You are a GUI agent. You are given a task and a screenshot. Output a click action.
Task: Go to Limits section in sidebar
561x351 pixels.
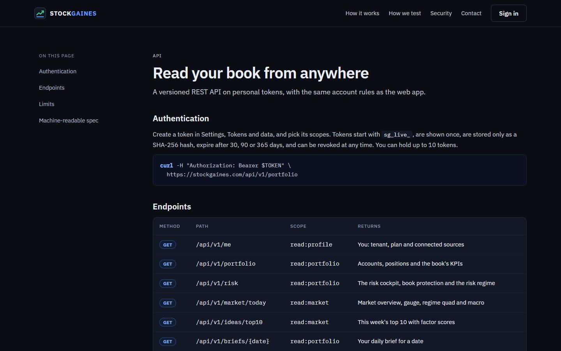[47, 104]
